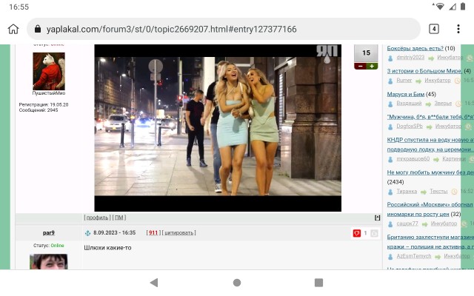
Task: Open the topic "КНДР спустила на воду новую"
Action: 430,145
